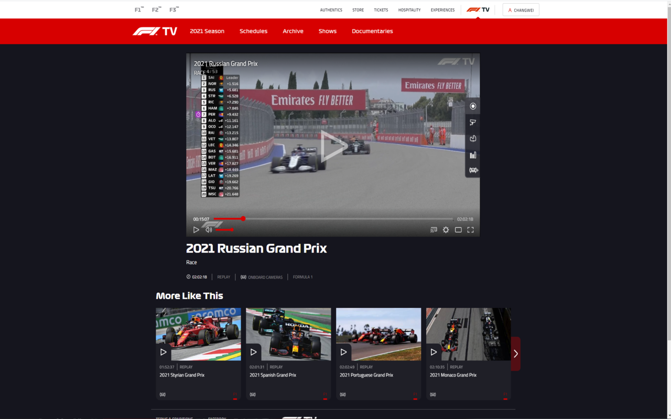Go to the F2 site link

pos(156,9)
